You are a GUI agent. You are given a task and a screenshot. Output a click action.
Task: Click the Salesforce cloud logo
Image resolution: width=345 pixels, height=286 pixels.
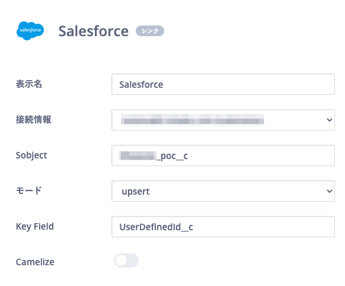tap(30, 31)
